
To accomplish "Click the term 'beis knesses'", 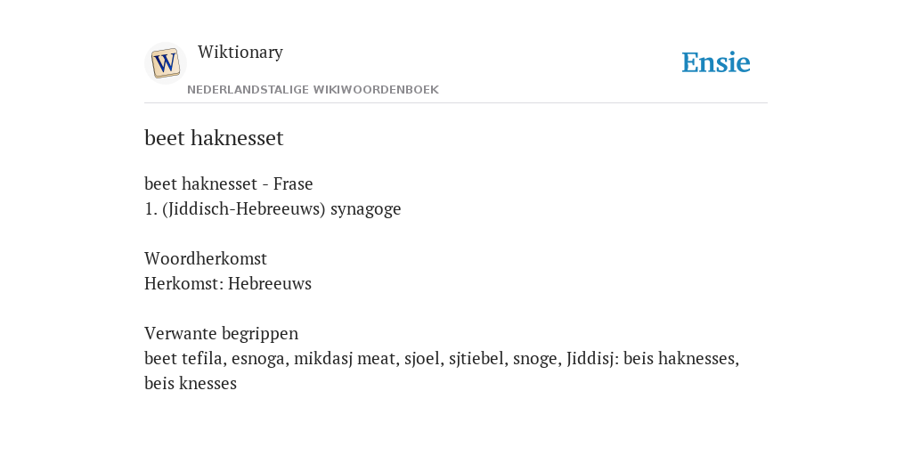I will tap(191, 384).
